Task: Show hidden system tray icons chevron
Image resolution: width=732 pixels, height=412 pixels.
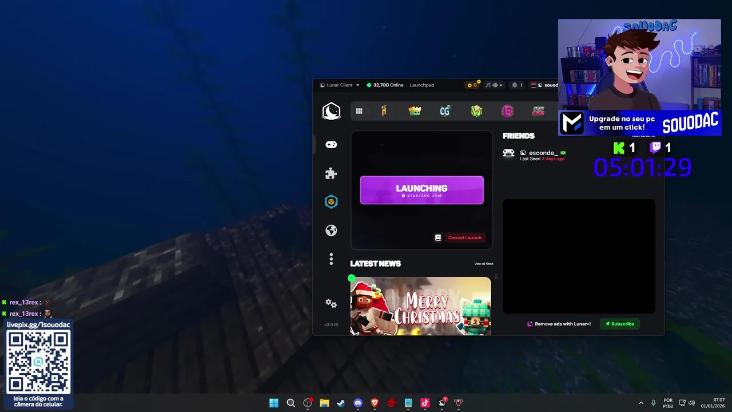Action: tap(641, 403)
